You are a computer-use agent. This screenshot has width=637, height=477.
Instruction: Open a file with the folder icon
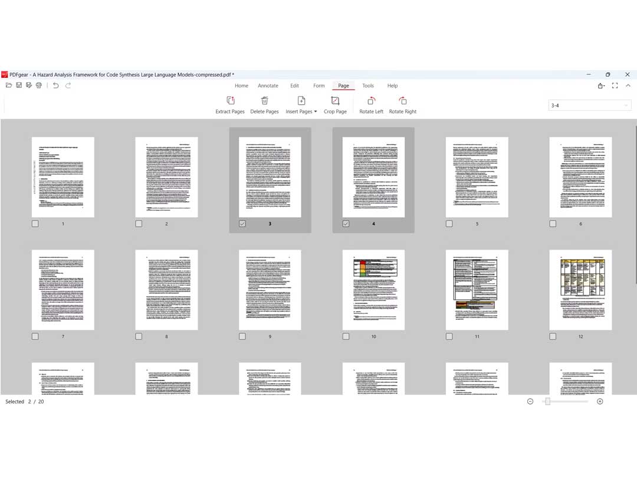[x=8, y=85]
